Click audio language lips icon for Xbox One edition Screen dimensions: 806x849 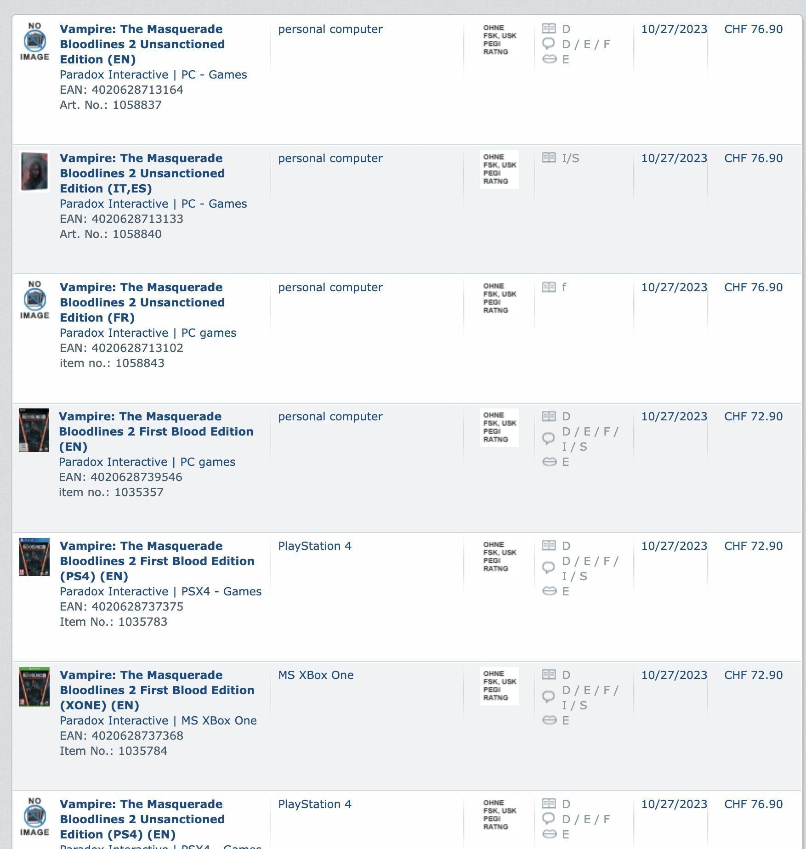(549, 720)
